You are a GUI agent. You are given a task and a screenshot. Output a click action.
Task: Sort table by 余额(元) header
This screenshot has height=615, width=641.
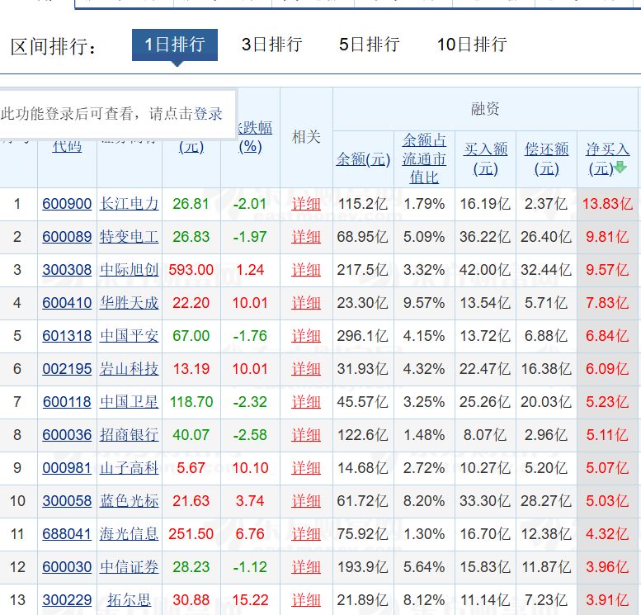pyautogui.click(x=363, y=158)
